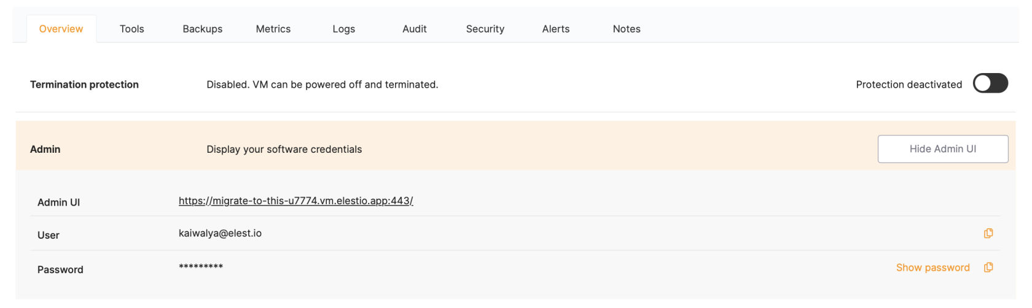Switch to the Overview tab

(61, 29)
